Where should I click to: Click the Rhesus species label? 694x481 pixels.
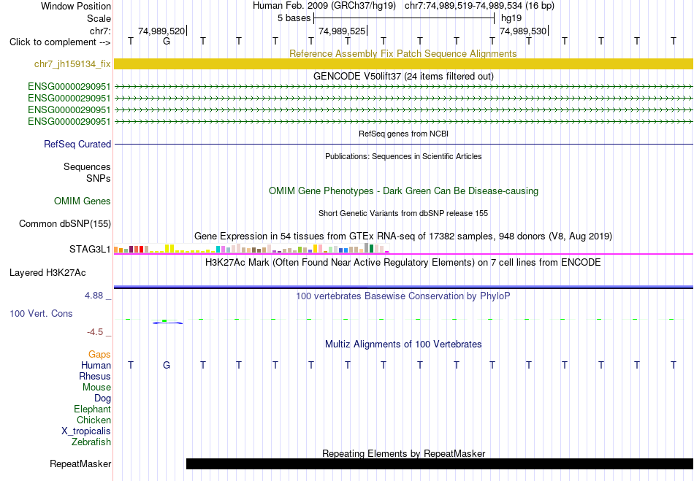(95, 376)
